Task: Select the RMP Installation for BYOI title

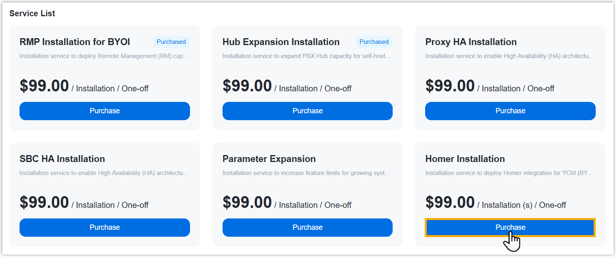Action: coord(75,42)
